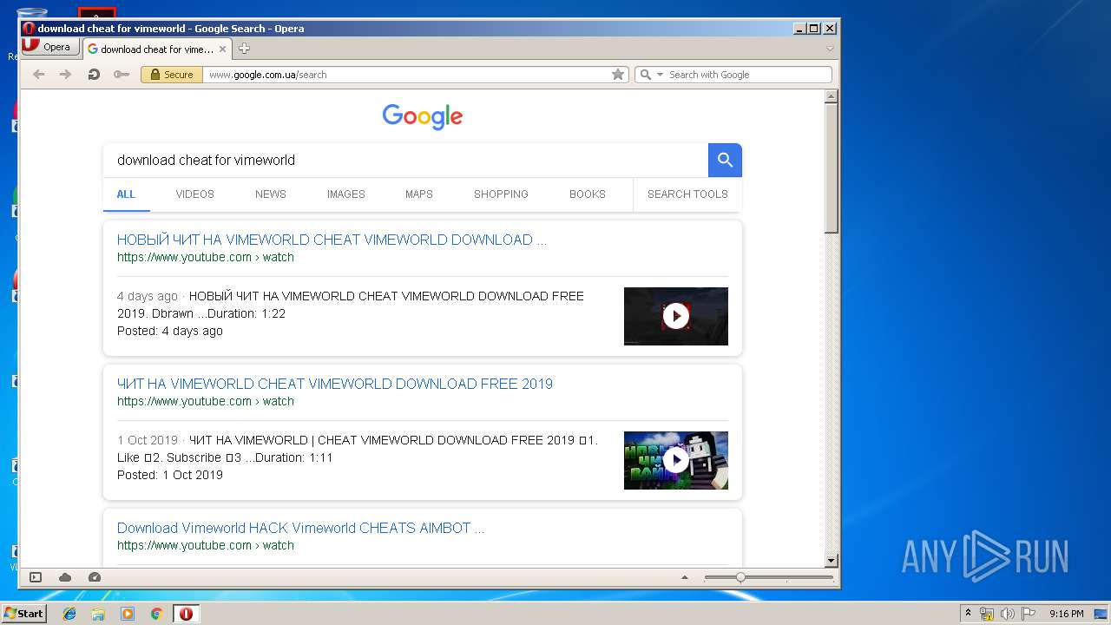Expand the search engine dropdown in search box
1111x625 pixels.
(x=660, y=75)
